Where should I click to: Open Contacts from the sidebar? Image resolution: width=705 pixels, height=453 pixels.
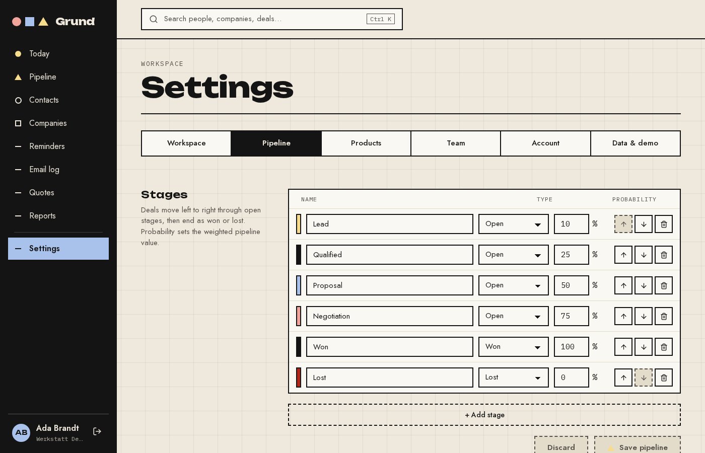[58, 100]
